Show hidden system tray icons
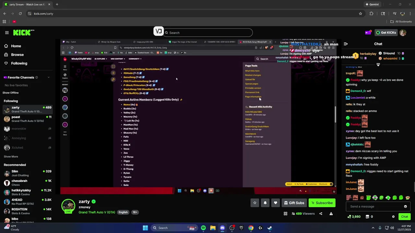 (x=373, y=228)
